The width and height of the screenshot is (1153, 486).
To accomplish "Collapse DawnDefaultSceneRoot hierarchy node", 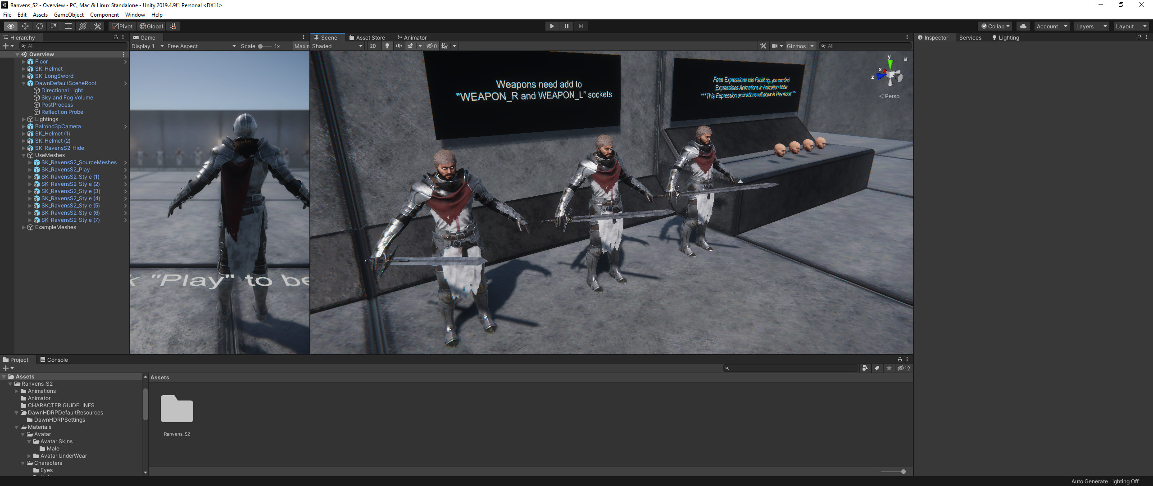I will point(23,83).
